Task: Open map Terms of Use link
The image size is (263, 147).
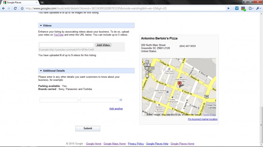Action: [209, 115]
